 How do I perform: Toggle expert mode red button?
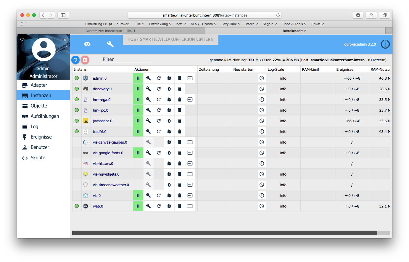[85, 60]
